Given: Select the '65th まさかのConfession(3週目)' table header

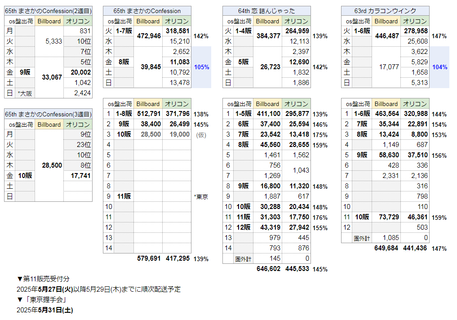Looking at the screenshot, I should 49,114.
